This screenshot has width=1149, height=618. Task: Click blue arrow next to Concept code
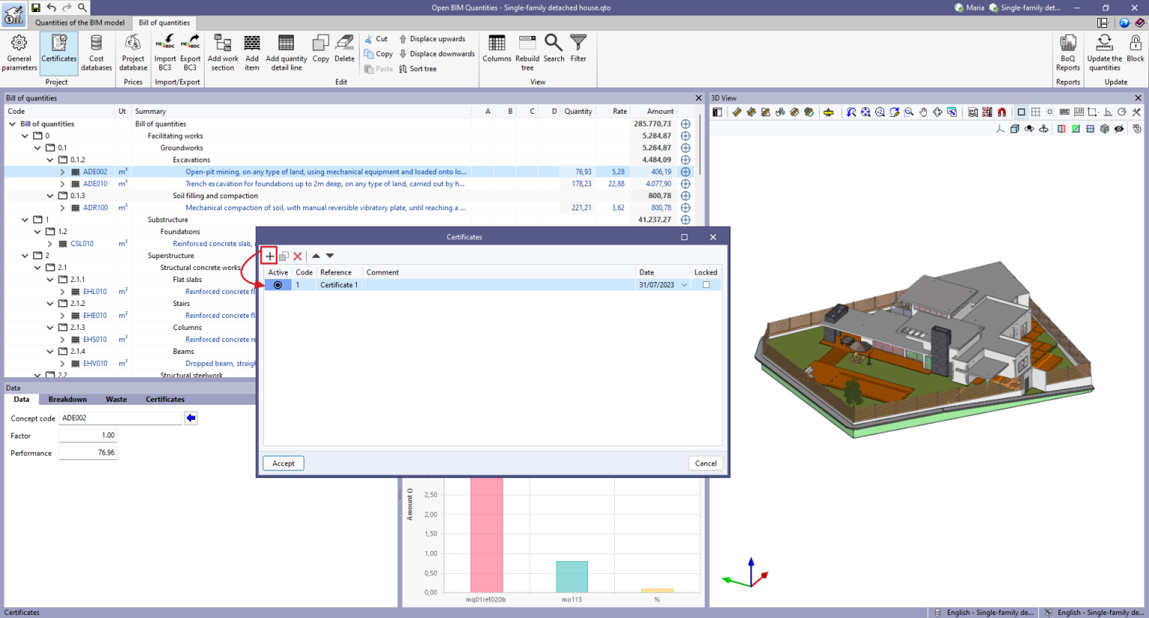191,418
